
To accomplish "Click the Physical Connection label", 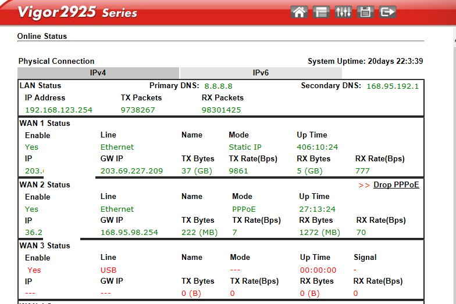I will point(56,61).
